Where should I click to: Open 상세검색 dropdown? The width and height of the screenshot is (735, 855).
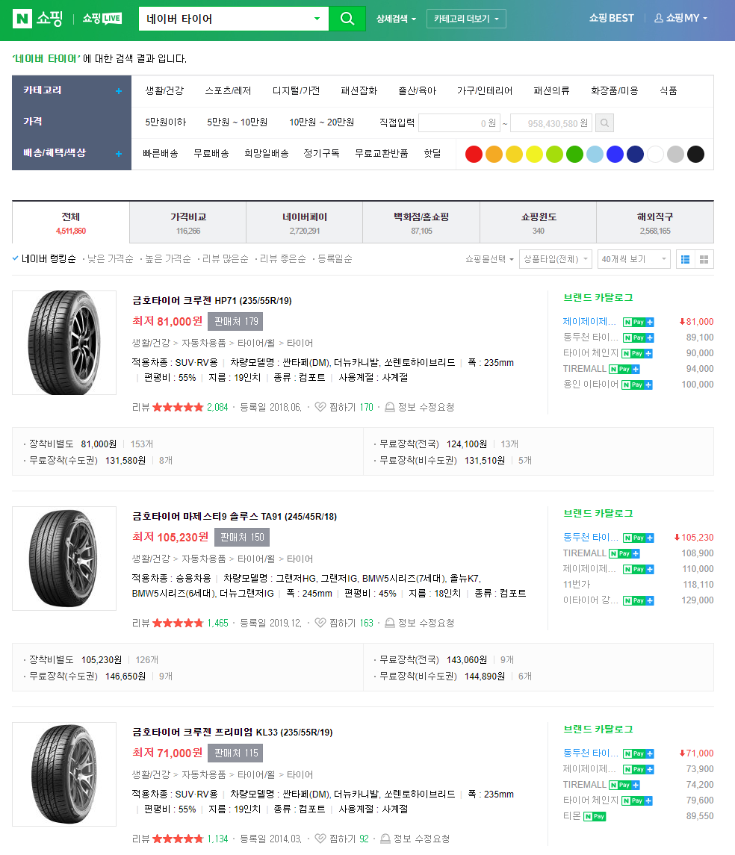click(397, 19)
